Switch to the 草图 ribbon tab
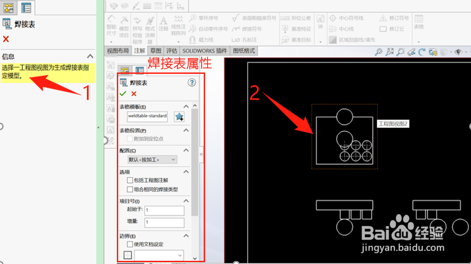Screen dimensions: 471x264 [x=155, y=51]
